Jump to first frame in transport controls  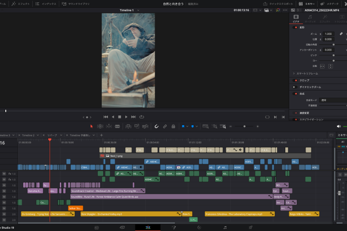pyautogui.click(x=106, y=117)
